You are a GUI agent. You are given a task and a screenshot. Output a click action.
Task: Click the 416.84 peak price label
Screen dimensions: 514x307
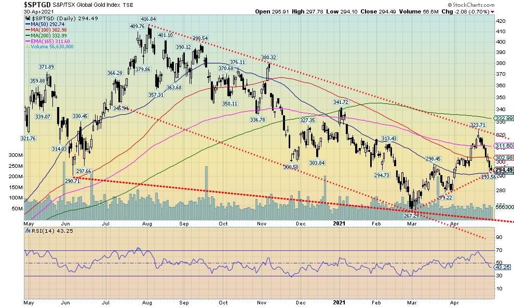tap(148, 20)
